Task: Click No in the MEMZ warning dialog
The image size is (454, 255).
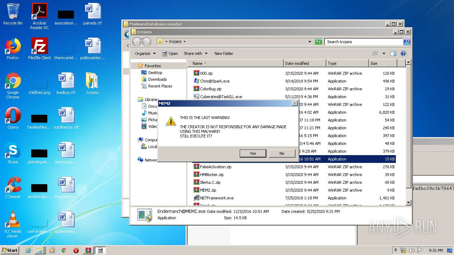Action: click(x=282, y=153)
